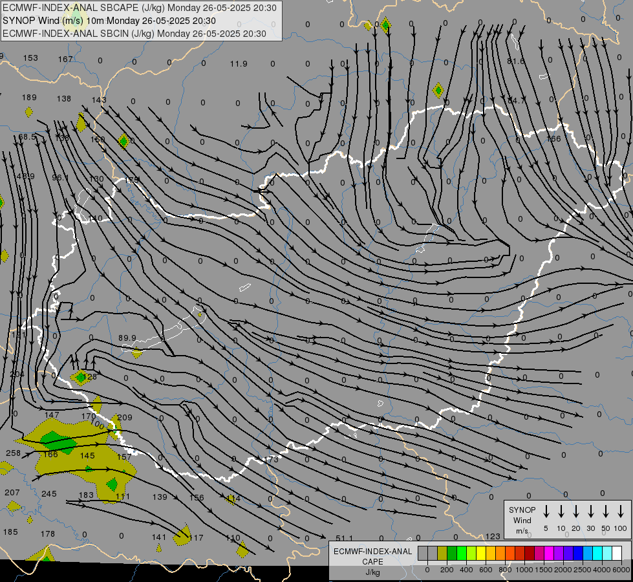Screen dimensions: 633x582
Task: Click the '167' value on the map
Action: point(65,59)
